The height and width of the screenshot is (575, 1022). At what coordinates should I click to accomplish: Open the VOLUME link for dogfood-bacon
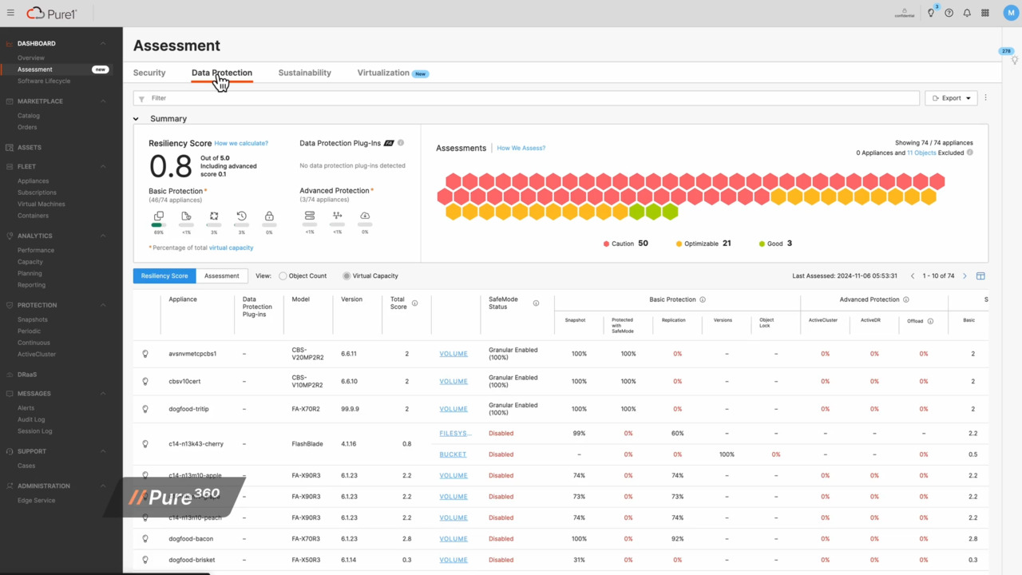pos(454,539)
